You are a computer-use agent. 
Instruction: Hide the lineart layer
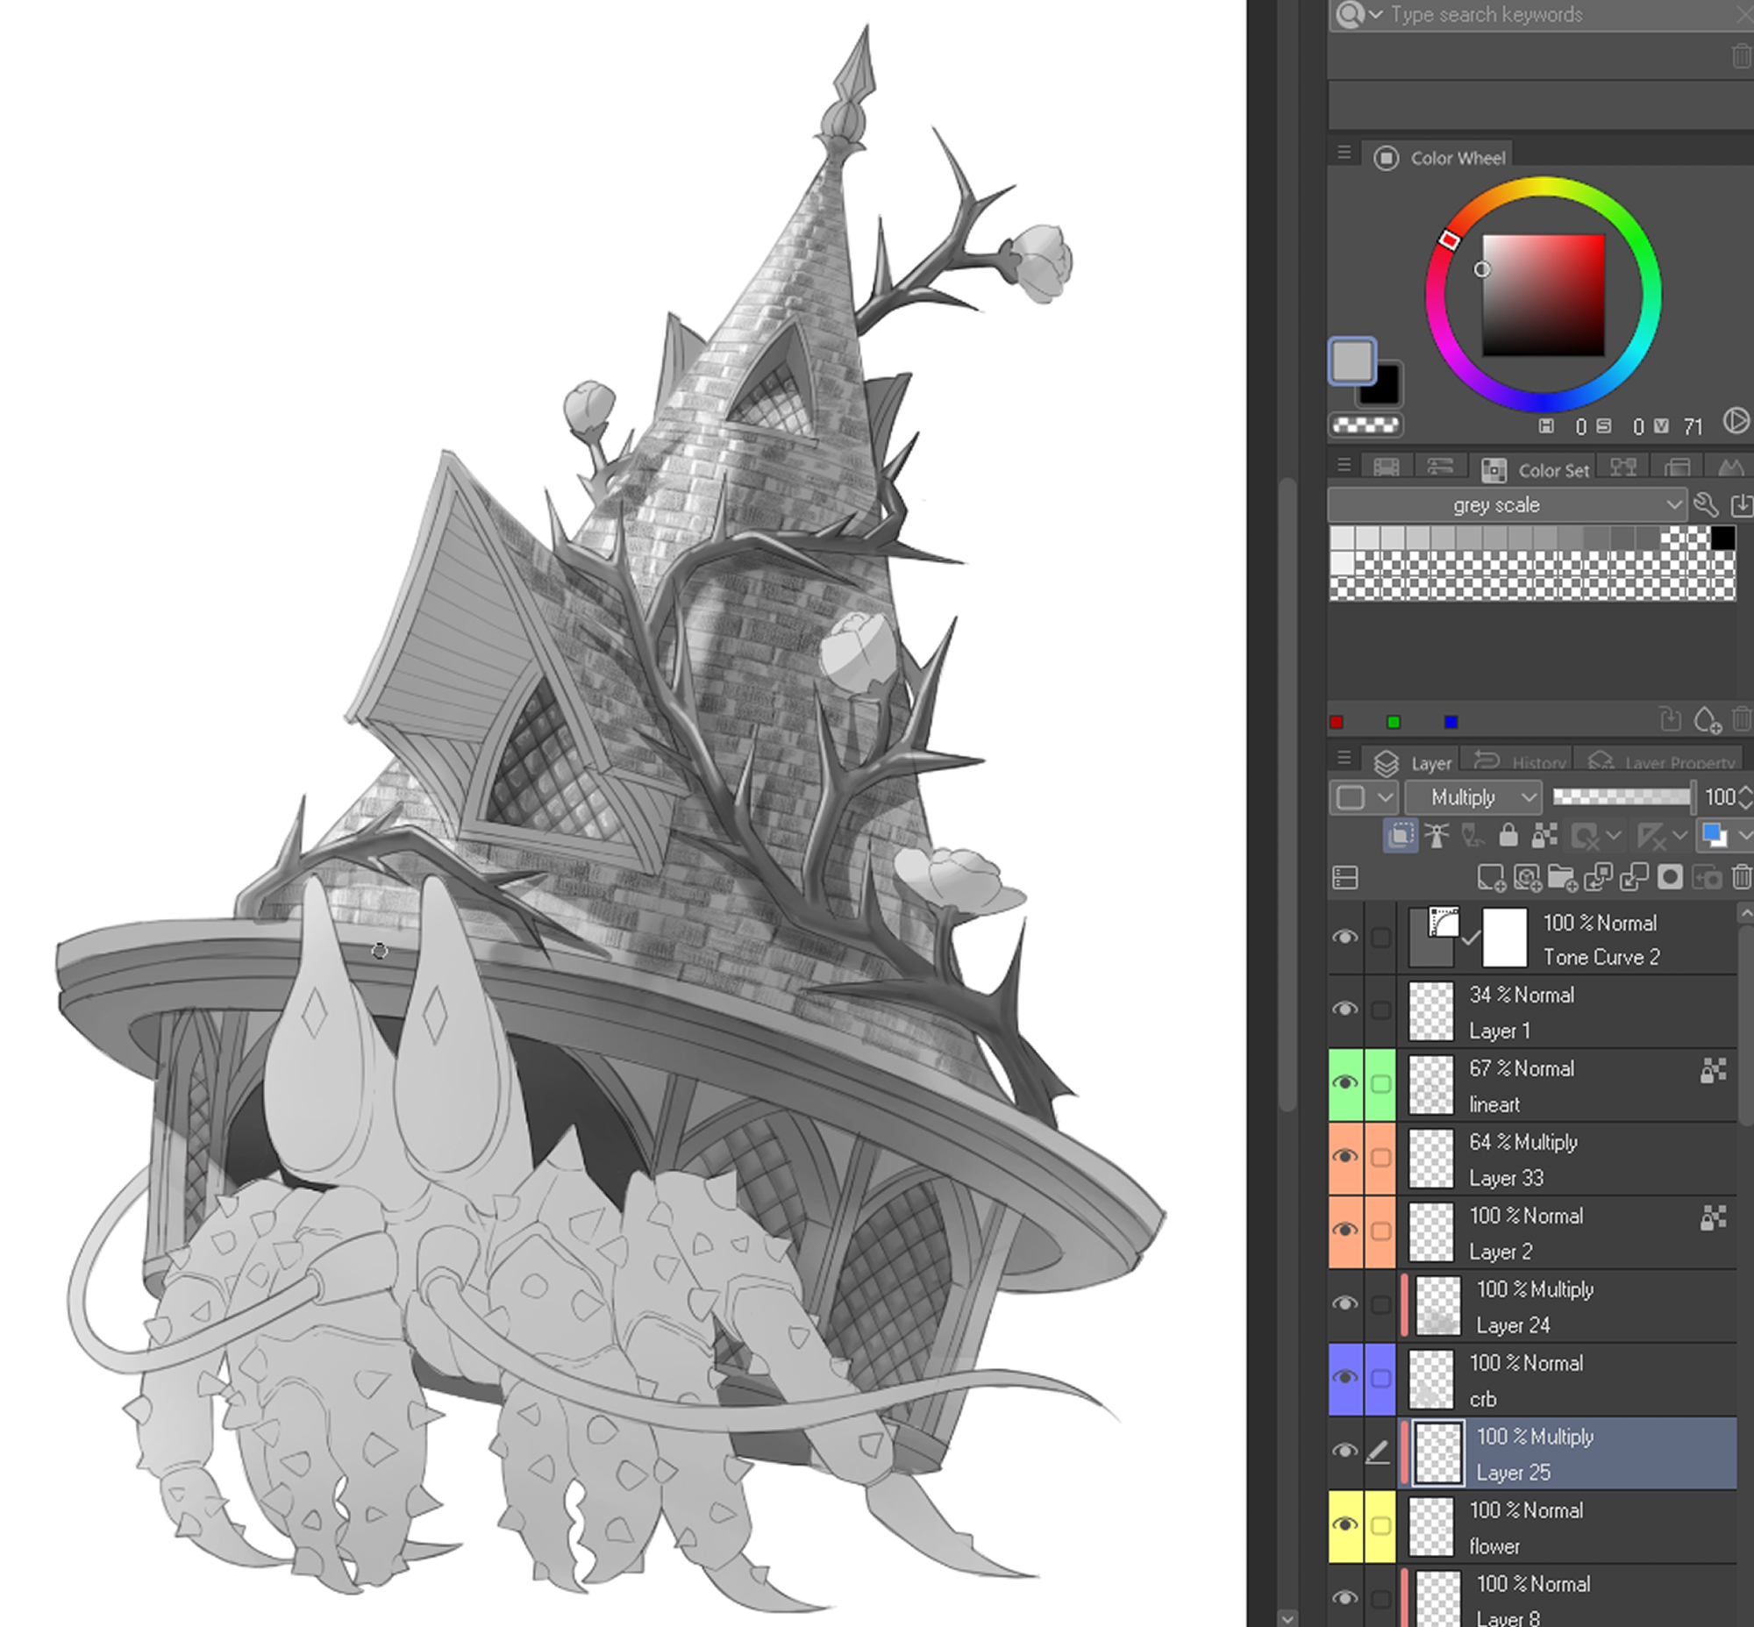(1344, 1083)
